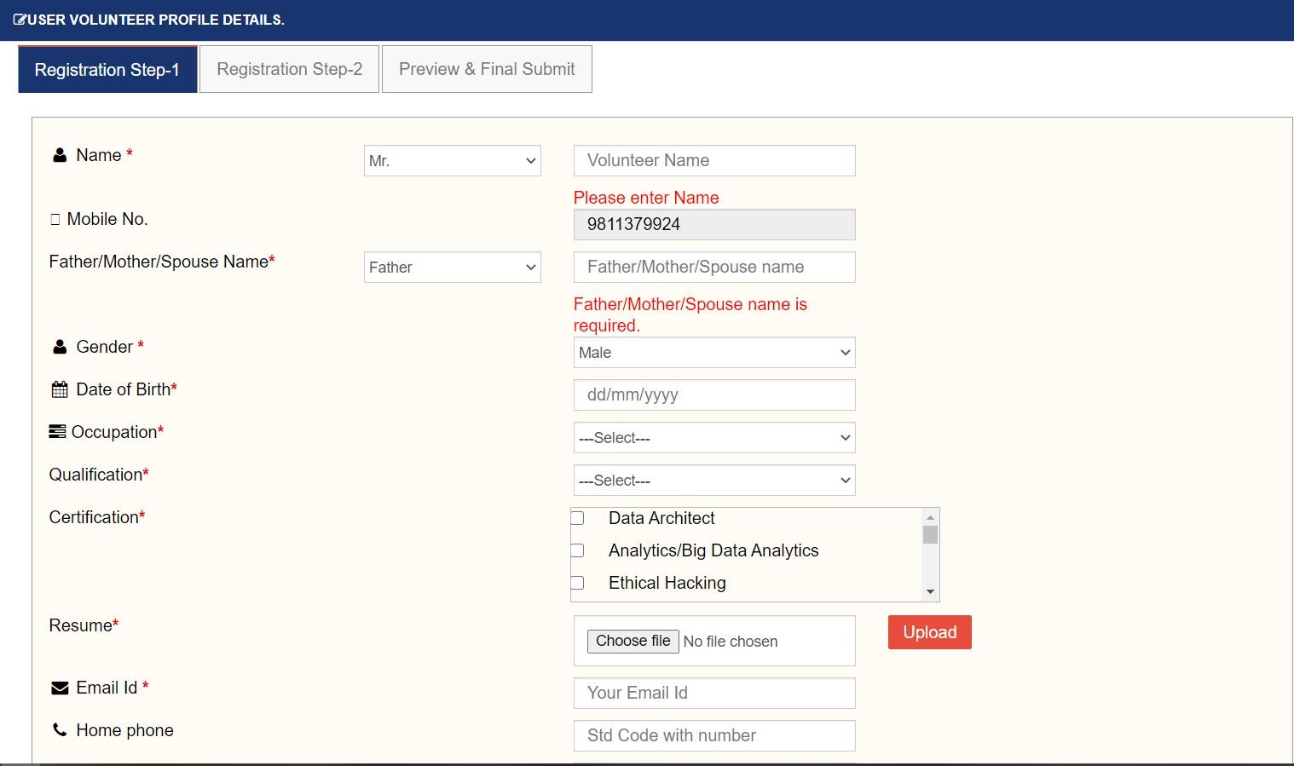
Task: Click the person icon beside Name label
Action: 60,156
